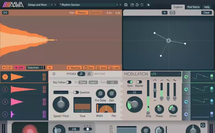Image resolution: width=215 pixels, height=133 pixels.
Task: Toggle the ARM record button
Action: pyautogui.click(x=19, y=68)
